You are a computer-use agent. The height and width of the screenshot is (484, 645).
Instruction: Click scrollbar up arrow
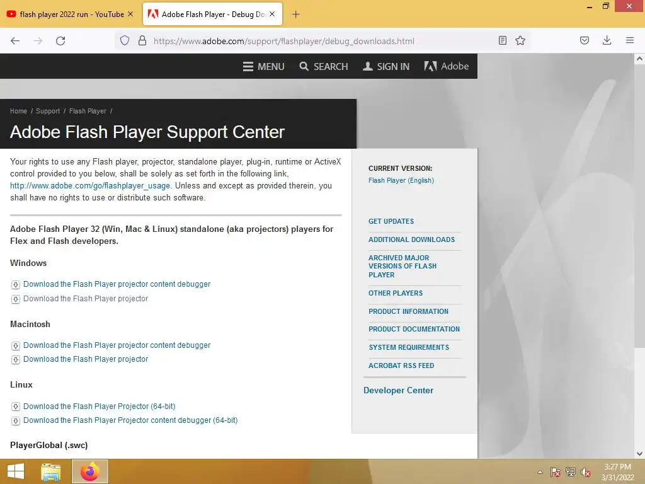639,59
